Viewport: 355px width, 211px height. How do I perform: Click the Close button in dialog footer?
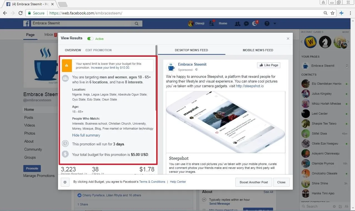281,182
